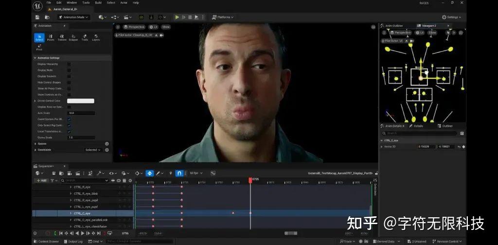Click the Save level icon
The width and height of the screenshot is (498, 245).
37,17
